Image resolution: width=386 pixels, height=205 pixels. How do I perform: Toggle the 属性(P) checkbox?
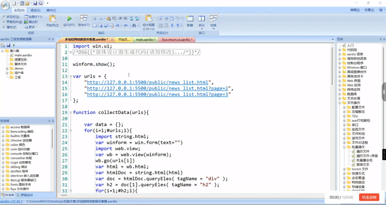4,27
